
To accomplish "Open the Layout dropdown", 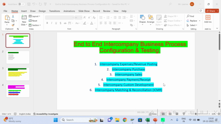I will (35, 16).
